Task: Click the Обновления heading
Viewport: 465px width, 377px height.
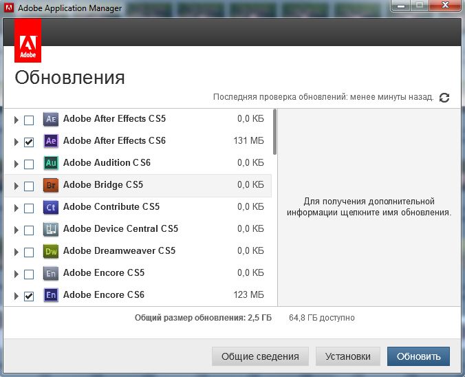Action: [x=69, y=78]
